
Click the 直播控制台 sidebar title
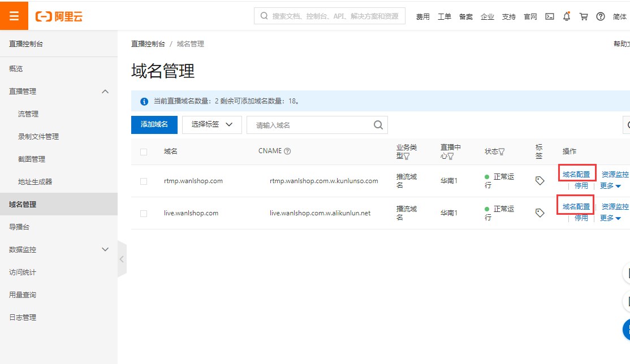(25, 44)
